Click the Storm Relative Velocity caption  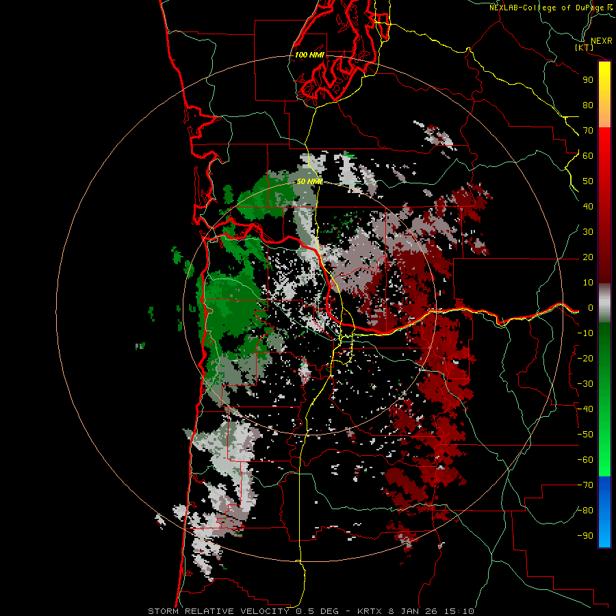[311, 611]
